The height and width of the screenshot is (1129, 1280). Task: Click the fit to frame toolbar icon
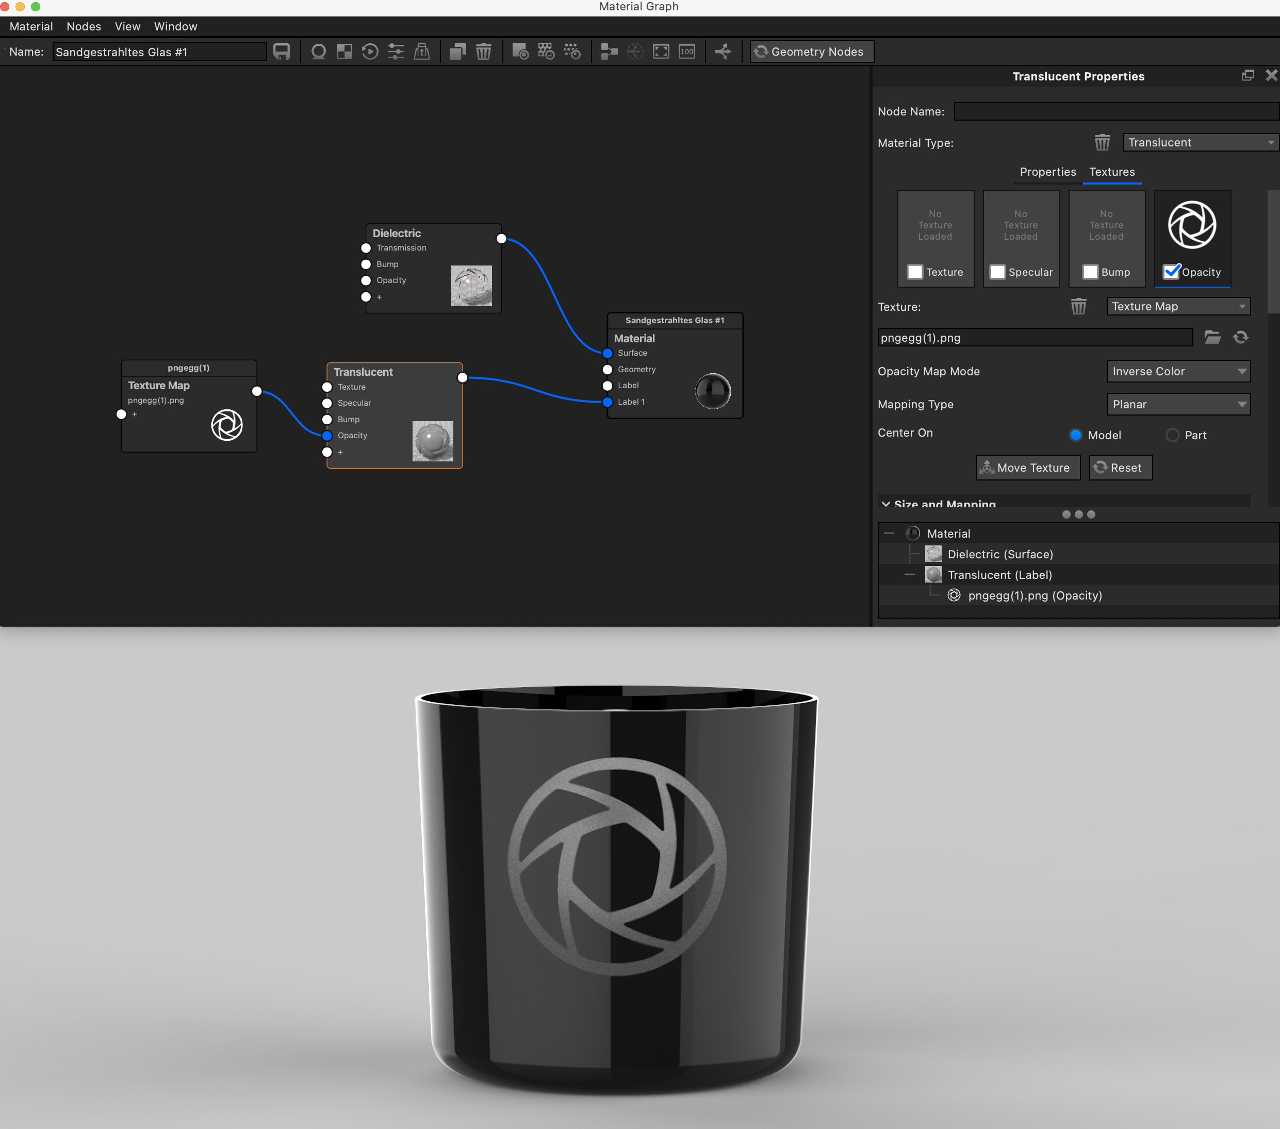(x=661, y=52)
